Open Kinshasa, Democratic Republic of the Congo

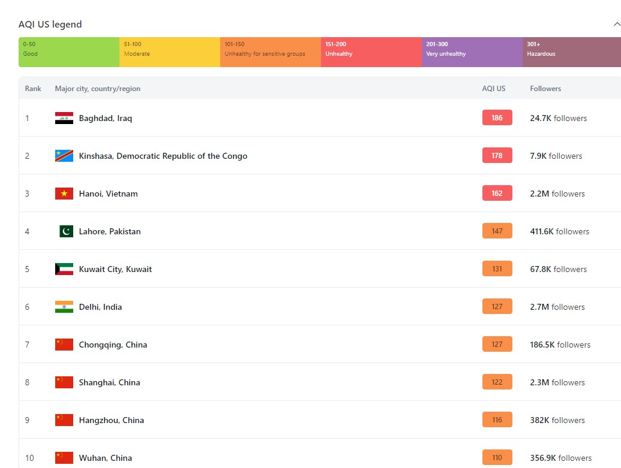coord(163,156)
